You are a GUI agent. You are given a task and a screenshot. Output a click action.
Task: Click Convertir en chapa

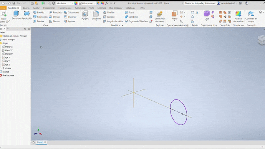[x=251, y=17]
